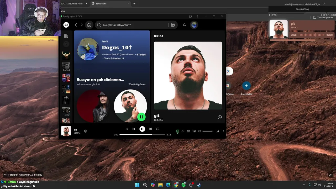Go back with the left arrow in Spotify
The height and width of the screenshot is (189, 336).
[x=76, y=25]
